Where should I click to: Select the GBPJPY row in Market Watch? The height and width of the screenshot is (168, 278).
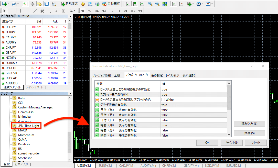pyautogui.click(x=34, y=53)
